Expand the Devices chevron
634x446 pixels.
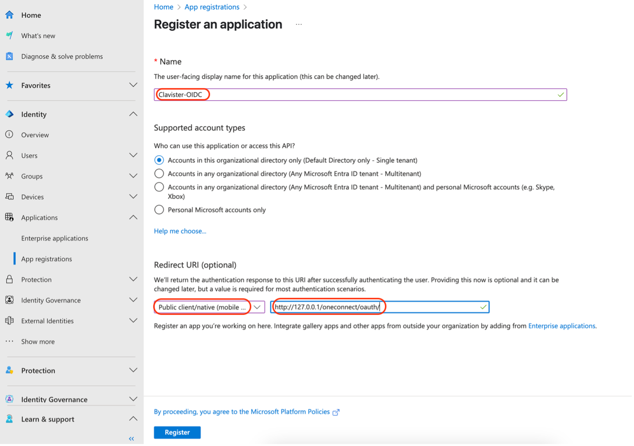click(x=133, y=196)
